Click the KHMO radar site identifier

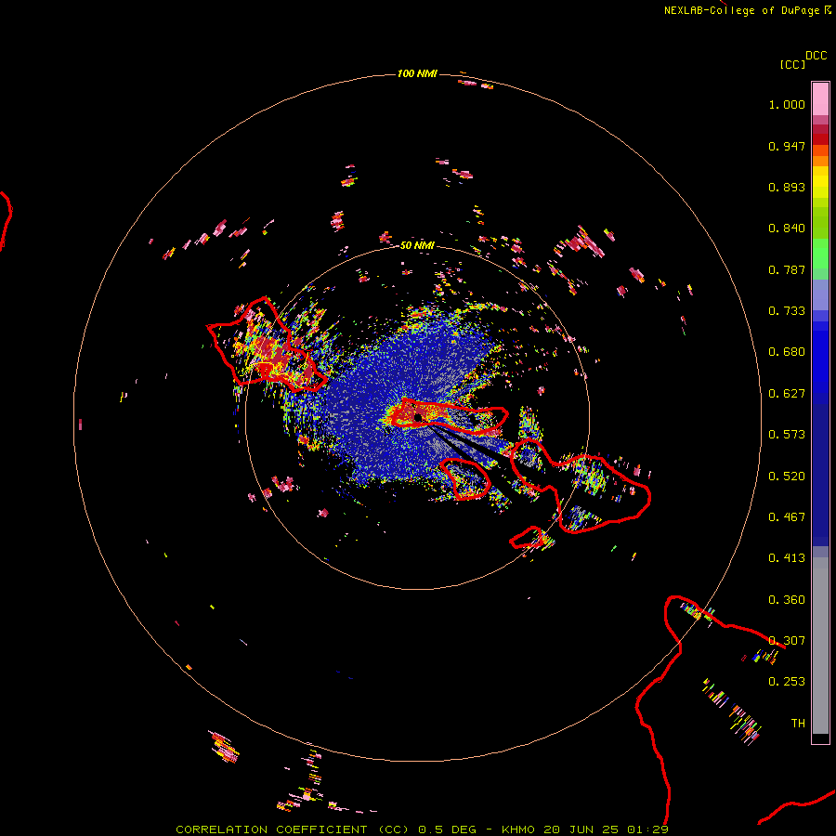click(518, 829)
